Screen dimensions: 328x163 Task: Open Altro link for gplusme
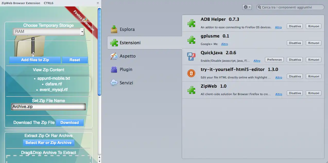tap(225, 44)
